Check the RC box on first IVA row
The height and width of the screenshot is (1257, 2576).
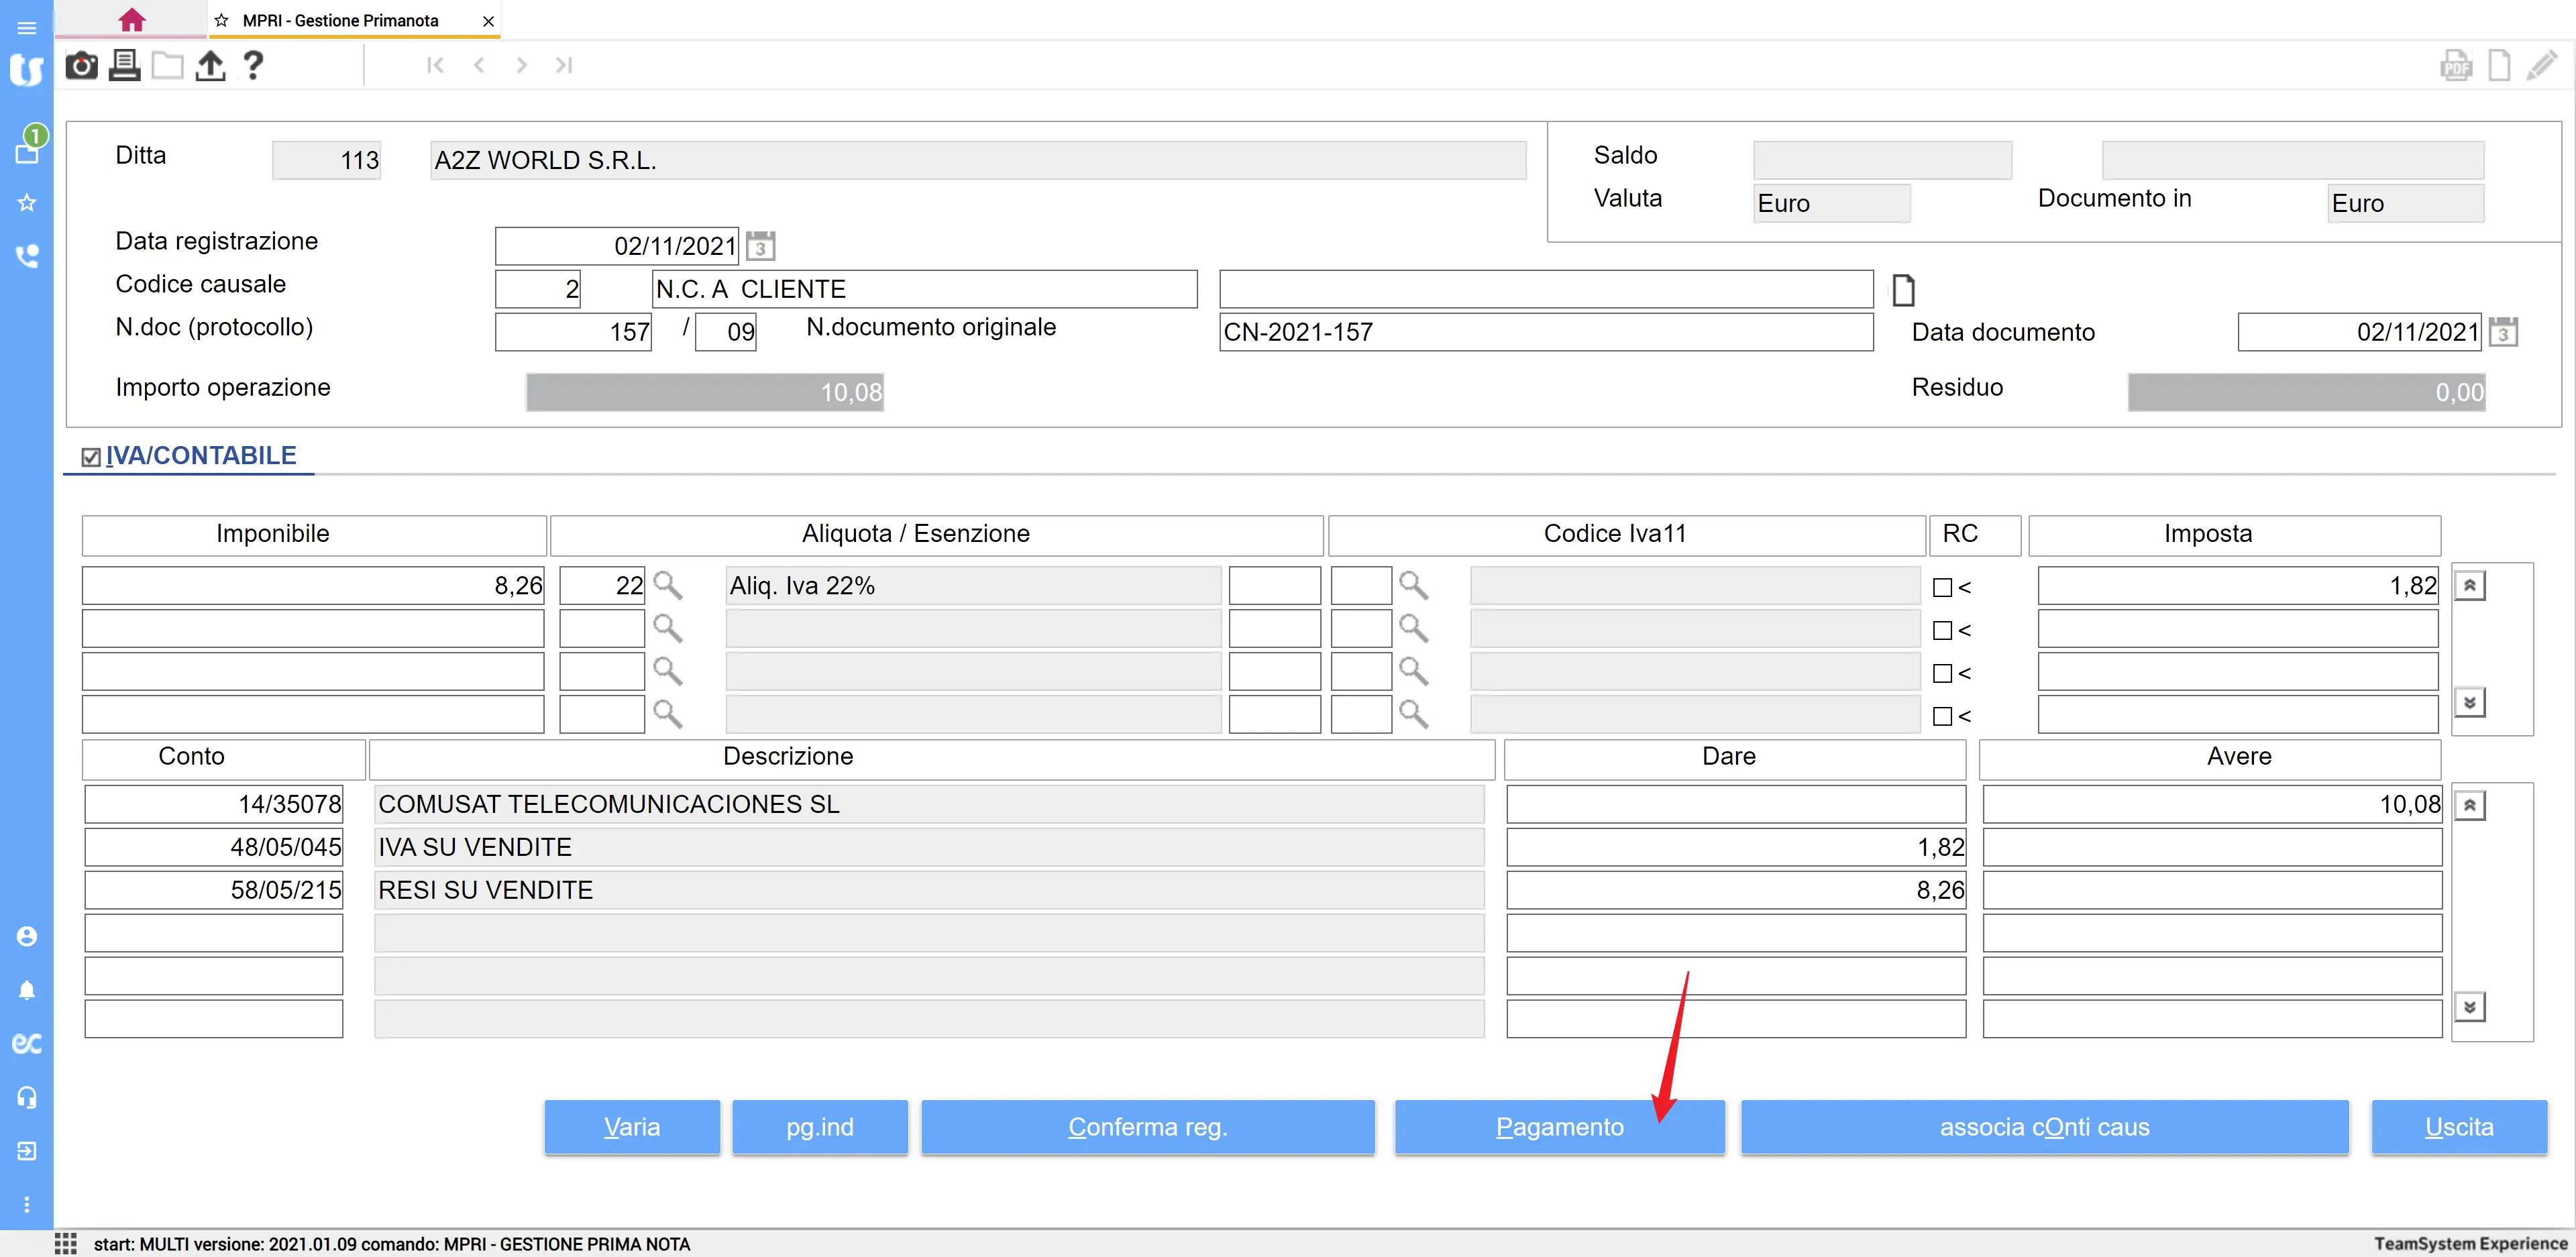click(x=1942, y=588)
